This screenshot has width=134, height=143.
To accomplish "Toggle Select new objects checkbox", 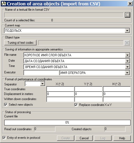I will tap(6, 105).
